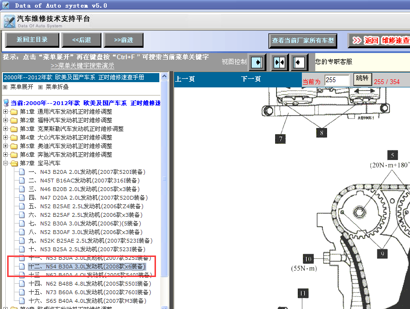Select 七、N52 B30A 3.0L发动机 entry
Viewport: 410px width, 309px height.
pyautogui.click(x=85, y=224)
